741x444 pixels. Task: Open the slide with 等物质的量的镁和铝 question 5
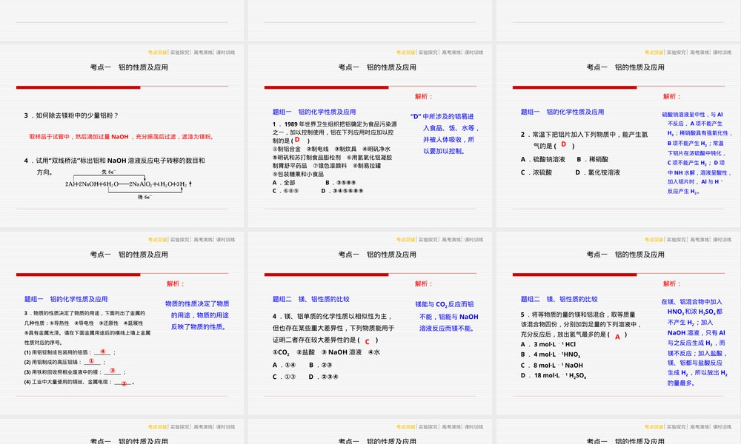click(x=619, y=323)
